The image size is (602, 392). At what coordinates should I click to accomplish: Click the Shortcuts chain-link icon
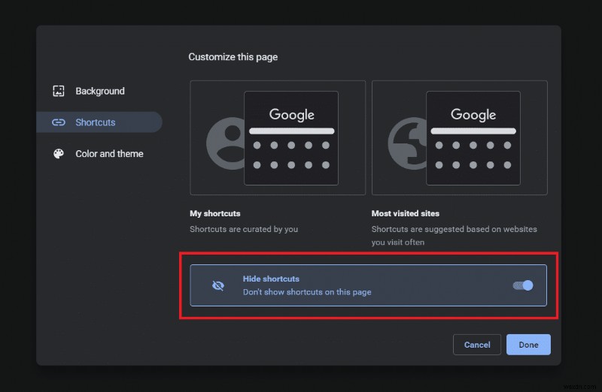[59, 122]
